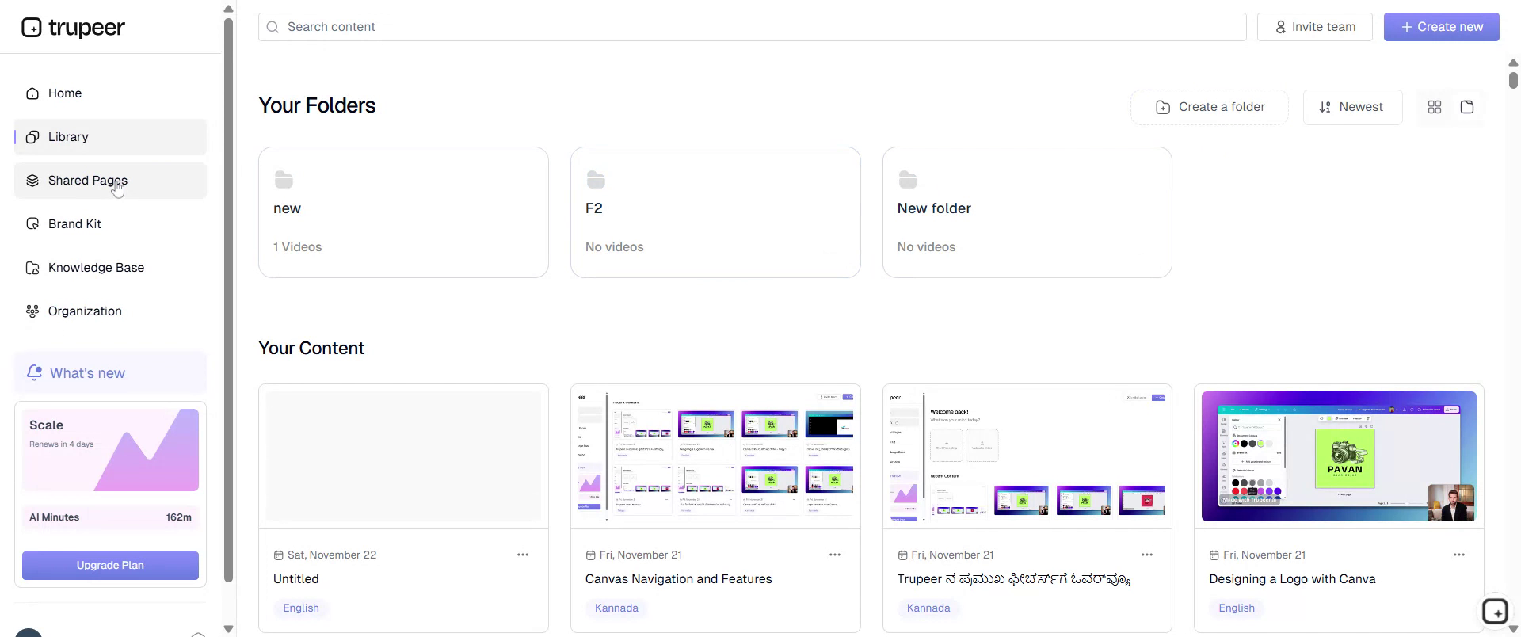Click the 'Designing a Logo with Canva' title
The width and height of the screenshot is (1521, 637).
tap(1292, 579)
